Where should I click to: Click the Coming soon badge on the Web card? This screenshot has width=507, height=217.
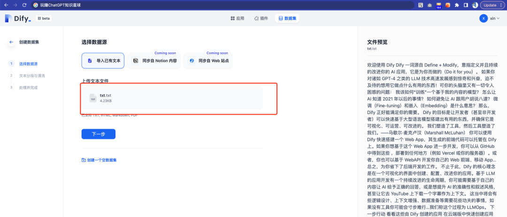[x=217, y=53]
